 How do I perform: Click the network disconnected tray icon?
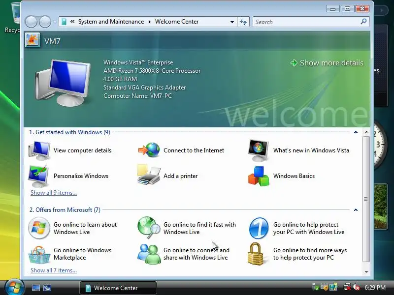click(347, 287)
